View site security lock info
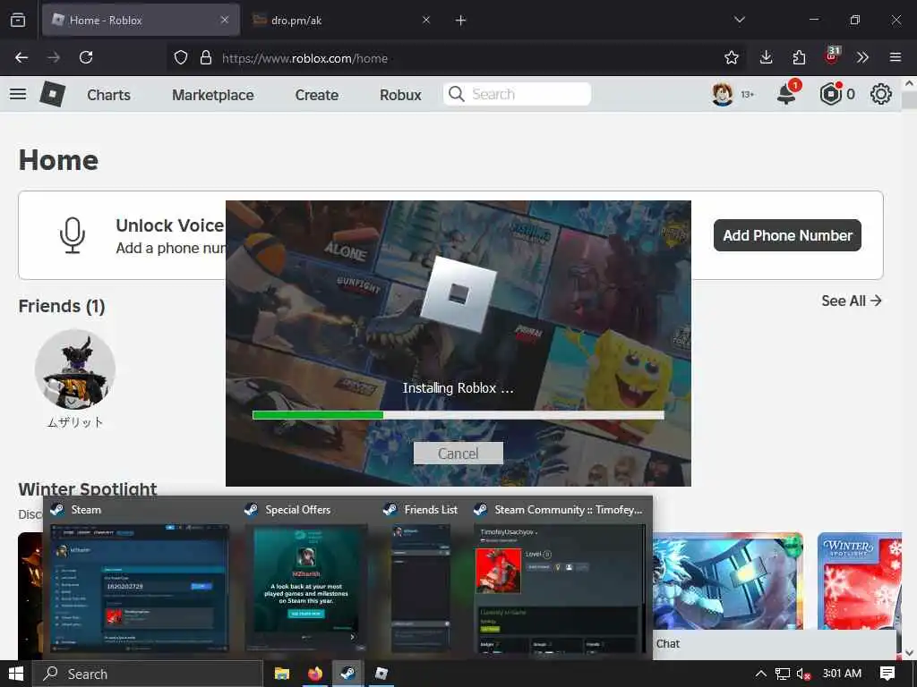 205,57
